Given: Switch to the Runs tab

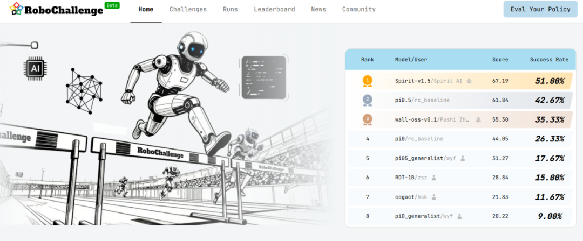Looking at the screenshot, I should point(231,9).
